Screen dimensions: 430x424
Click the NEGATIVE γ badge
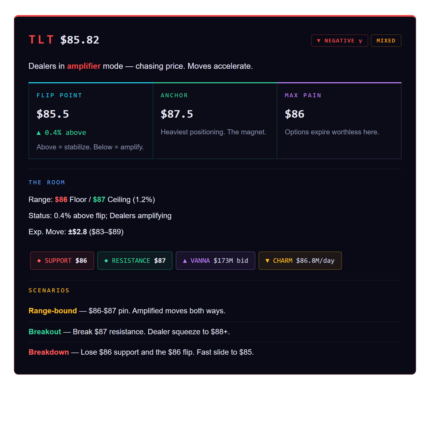click(339, 41)
